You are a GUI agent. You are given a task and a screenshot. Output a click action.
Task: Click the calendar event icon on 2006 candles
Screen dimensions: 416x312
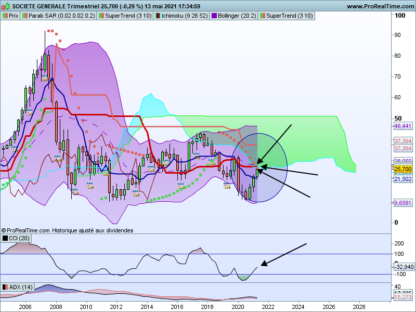29,112
